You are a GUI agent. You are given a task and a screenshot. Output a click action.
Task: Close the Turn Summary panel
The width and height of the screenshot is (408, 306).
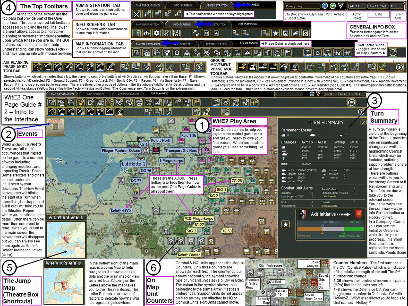point(363,122)
